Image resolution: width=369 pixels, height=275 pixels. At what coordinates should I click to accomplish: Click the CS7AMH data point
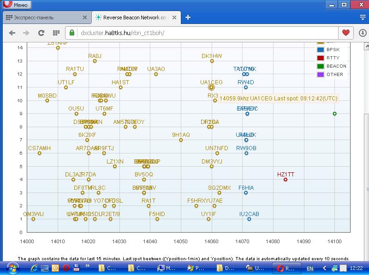(x=39, y=153)
